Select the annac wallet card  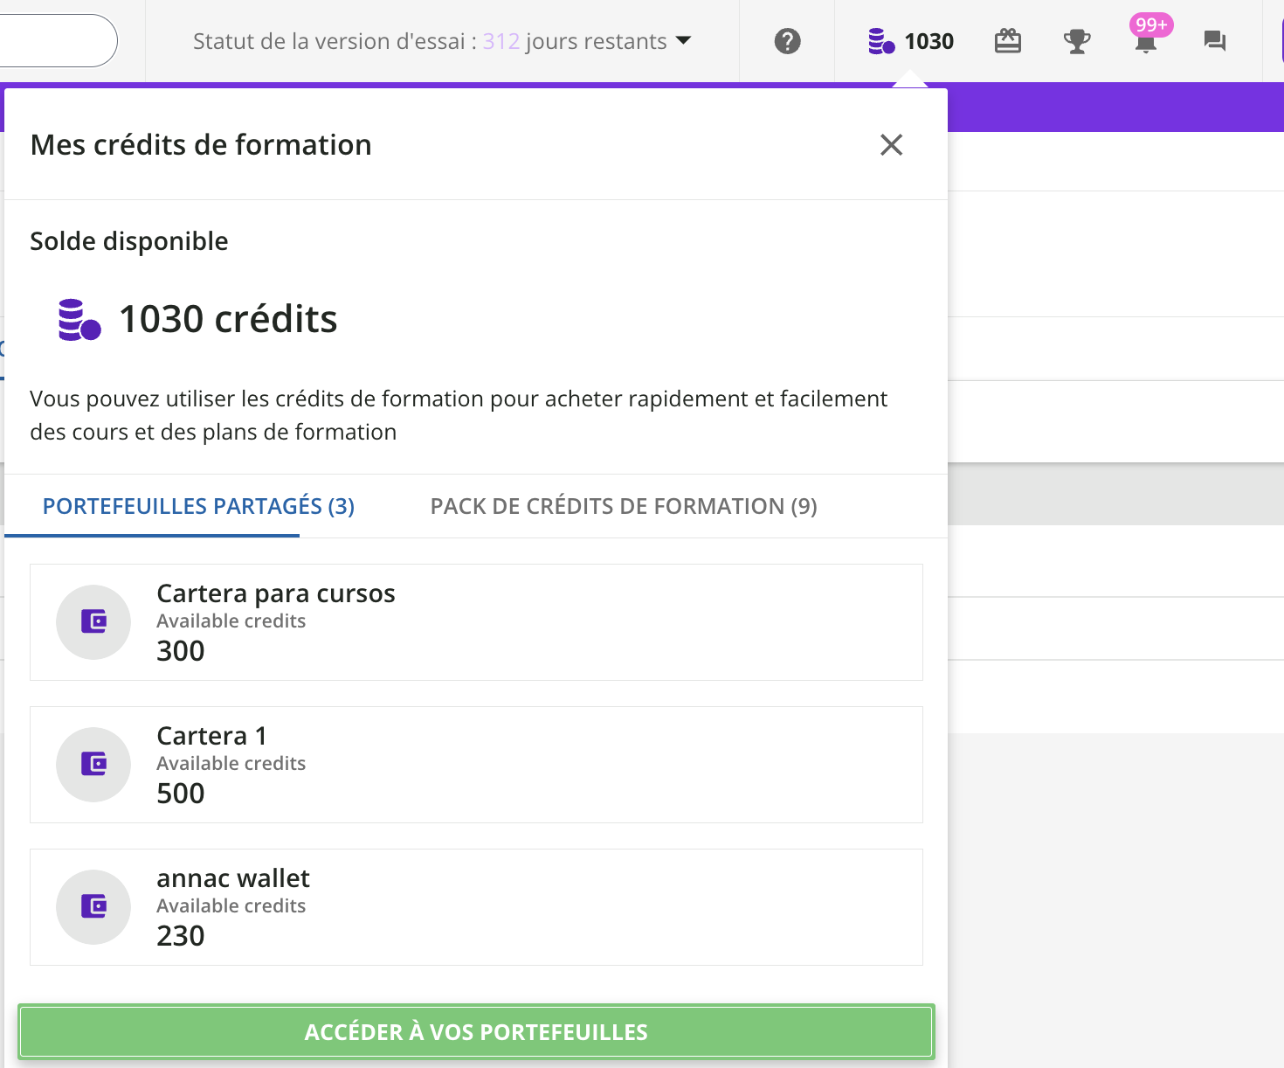point(524,907)
